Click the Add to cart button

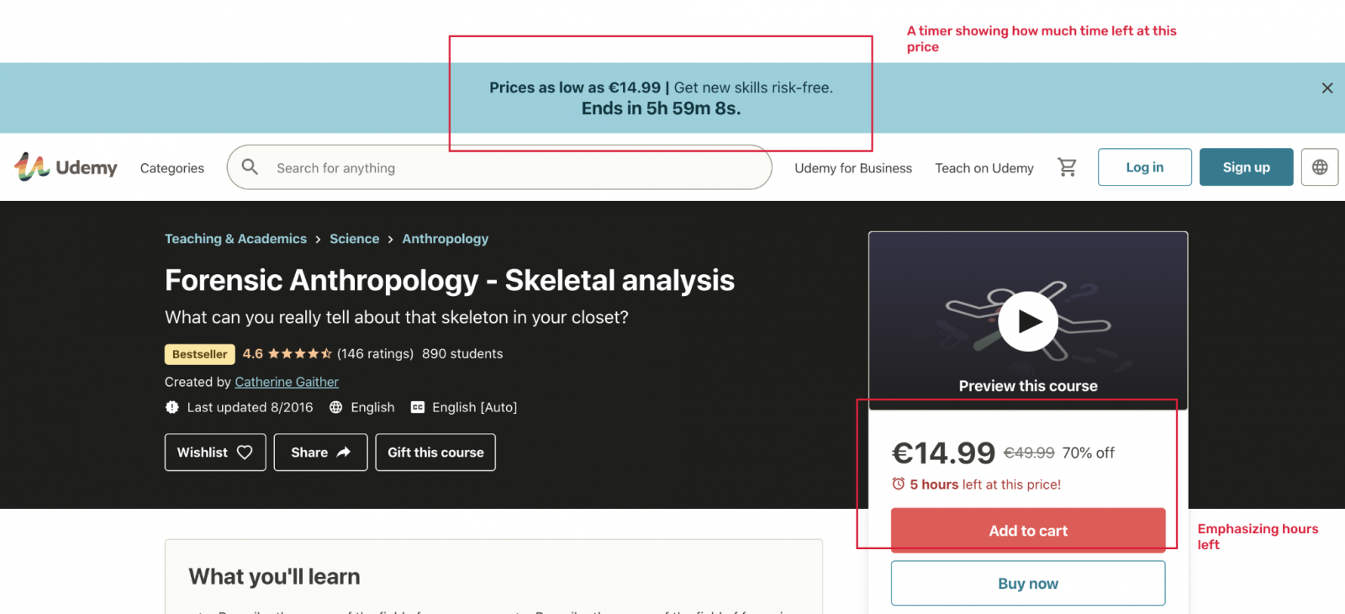coord(1027,530)
